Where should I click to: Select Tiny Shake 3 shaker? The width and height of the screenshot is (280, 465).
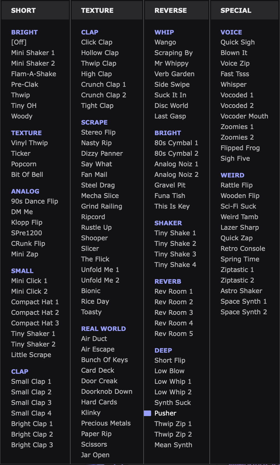[x=175, y=254]
